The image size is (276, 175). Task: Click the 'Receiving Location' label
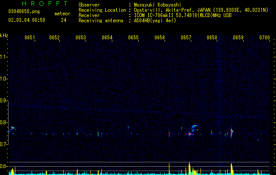pos(102,10)
